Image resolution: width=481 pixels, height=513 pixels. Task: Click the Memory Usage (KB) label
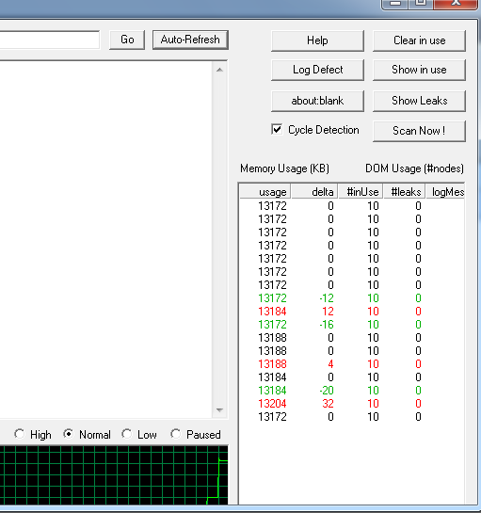[x=284, y=168]
